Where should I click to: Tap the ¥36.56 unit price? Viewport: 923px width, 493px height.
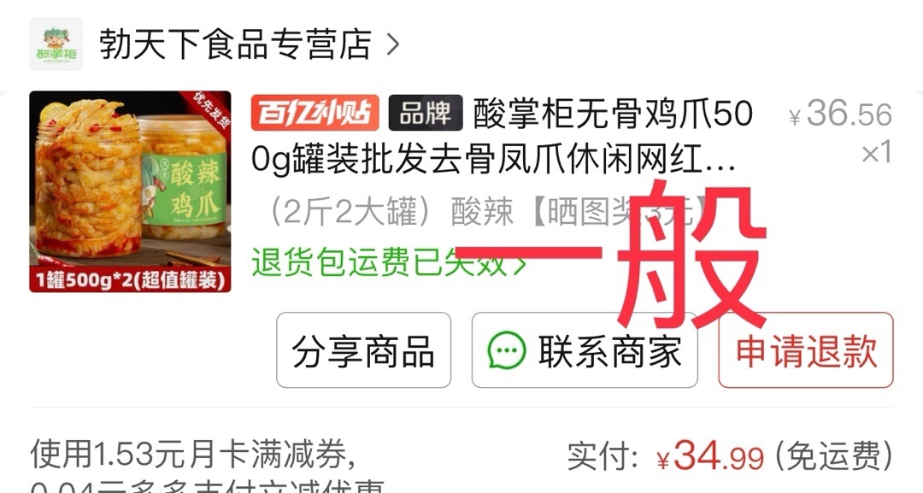(x=841, y=114)
